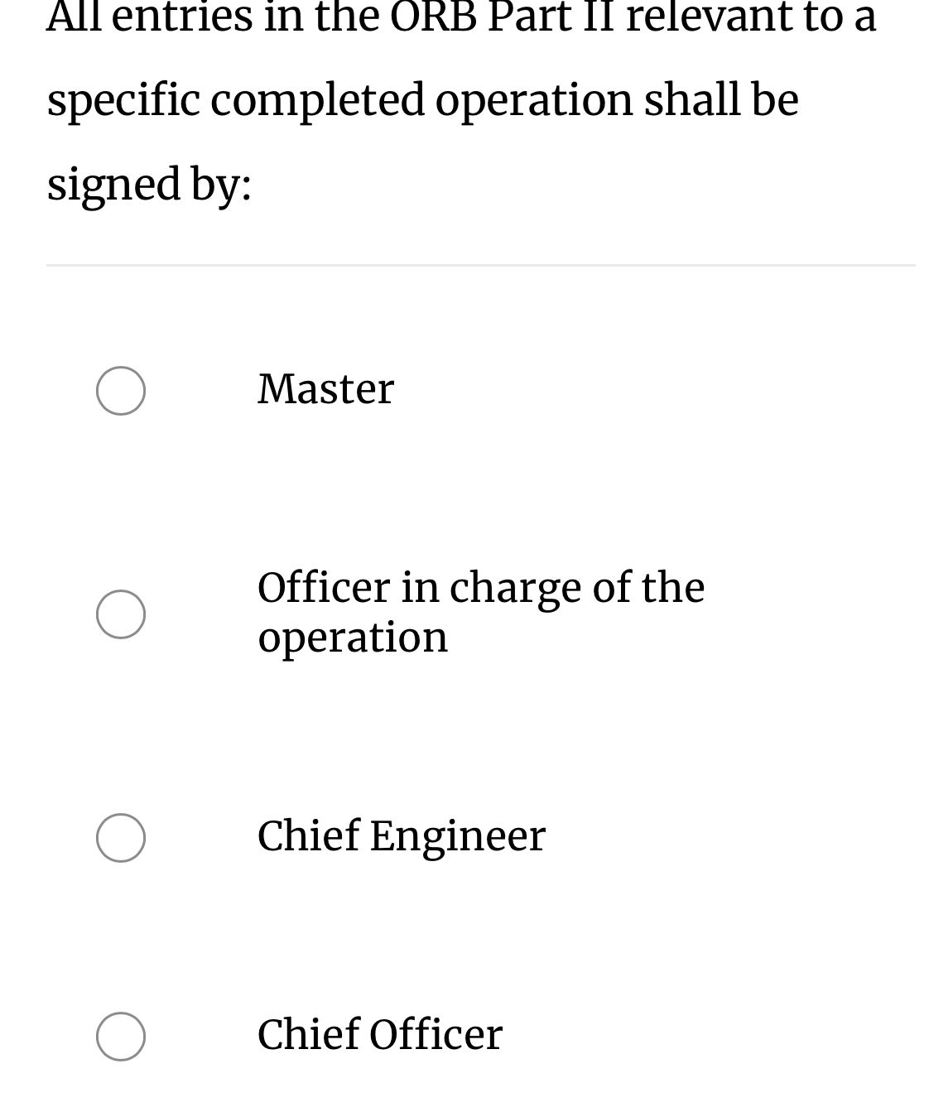
Task: Click the empty circle next to Master
Action: pos(121,389)
